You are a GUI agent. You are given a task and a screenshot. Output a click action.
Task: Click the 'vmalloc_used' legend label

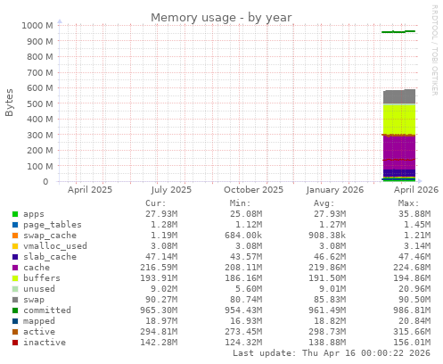55,246
